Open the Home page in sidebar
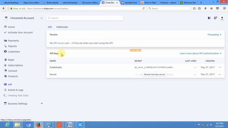This screenshot has height=128, width=228. point(11,27)
